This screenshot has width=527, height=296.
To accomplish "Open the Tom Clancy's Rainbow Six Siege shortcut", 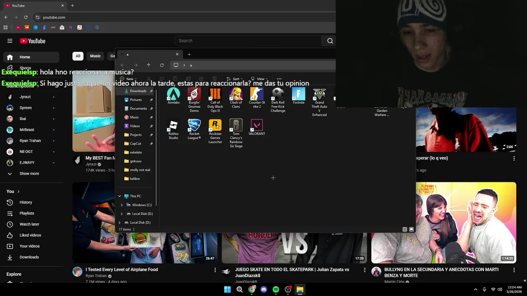I will tap(236, 134).
